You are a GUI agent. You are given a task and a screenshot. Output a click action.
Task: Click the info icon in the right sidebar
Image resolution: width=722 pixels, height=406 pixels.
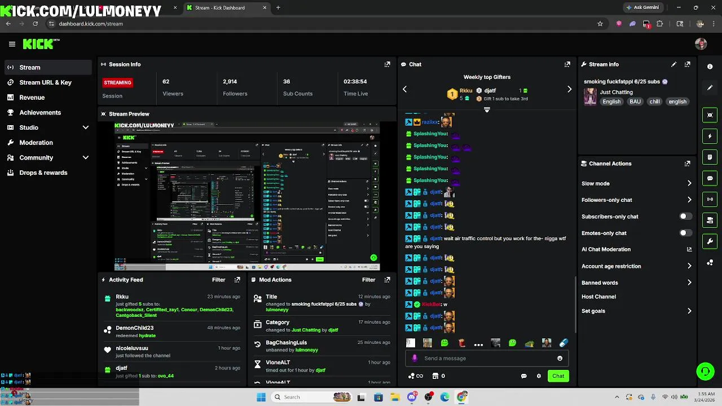pyautogui.click(x=710, y=67)
